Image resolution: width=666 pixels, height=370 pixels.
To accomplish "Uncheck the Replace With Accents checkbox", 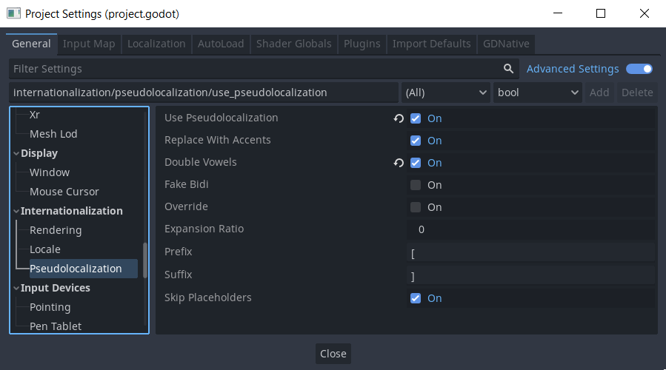I will [416, 141].
